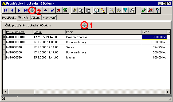Click the blue checkmark post icon

pos(52,10)
